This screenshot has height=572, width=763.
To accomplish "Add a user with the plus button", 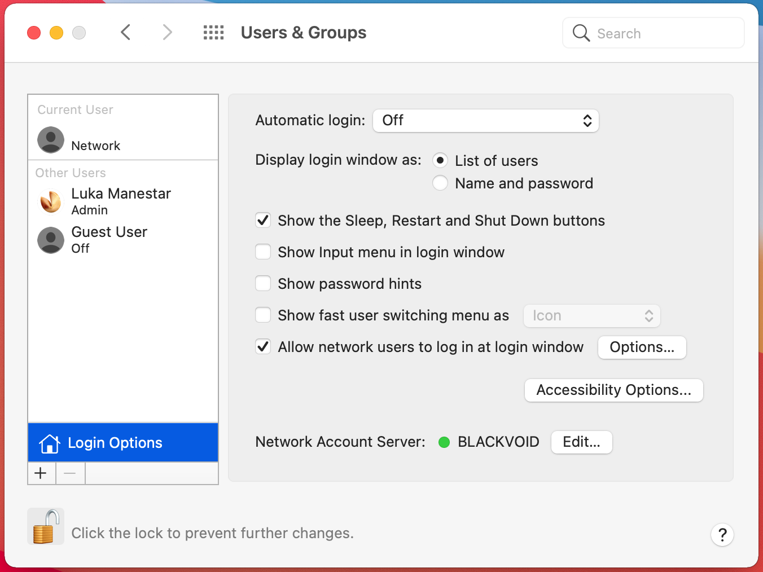I will (41, 473).
